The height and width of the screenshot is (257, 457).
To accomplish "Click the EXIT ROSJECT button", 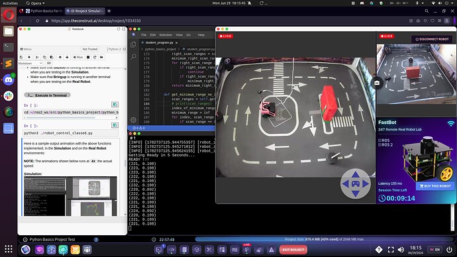I will 293,250.
